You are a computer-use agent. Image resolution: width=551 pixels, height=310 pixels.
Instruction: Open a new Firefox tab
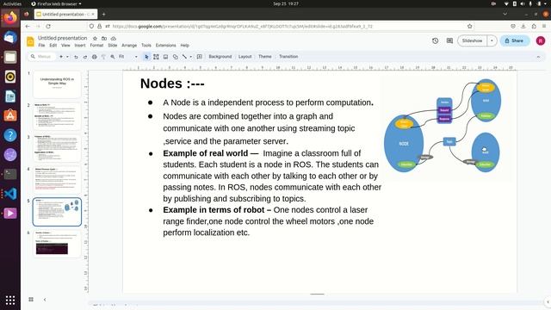[x=103, y=14]
